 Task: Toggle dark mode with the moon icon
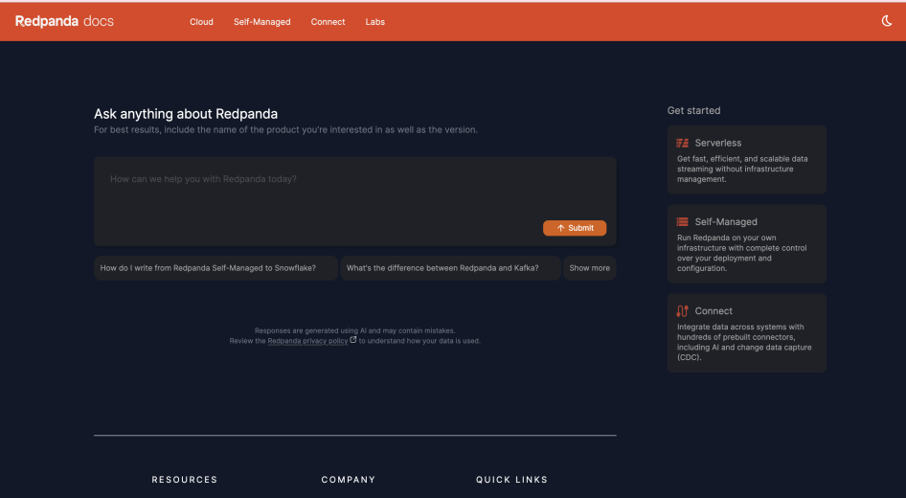click(x=886, y=21)
